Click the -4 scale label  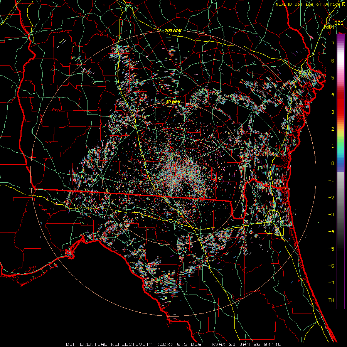point(331,232)
